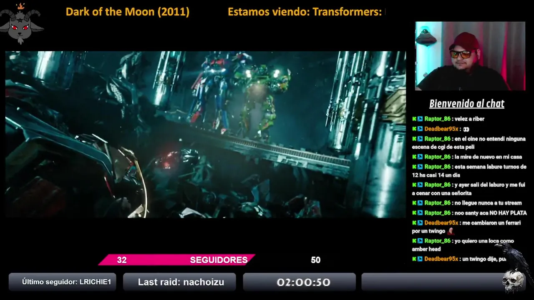Click Kick badge beside 'me cambiaron un ferrari'
The width and height of the screenshot is (534, 300).
415,223
